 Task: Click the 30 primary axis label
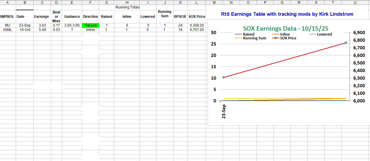[x=214, y=33]
